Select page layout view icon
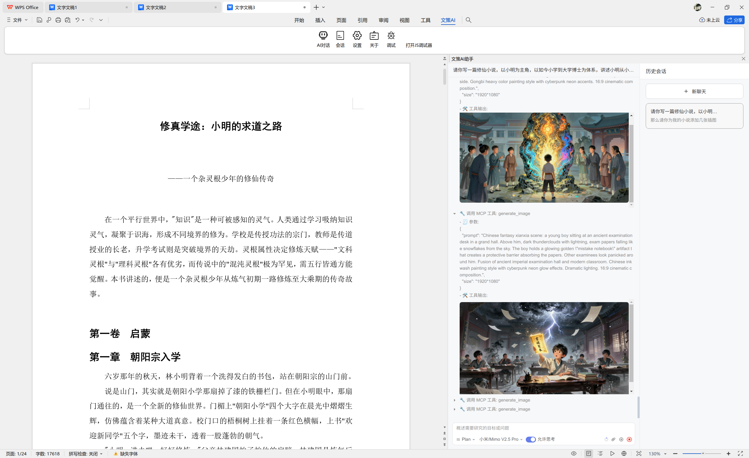749x458 pixels. point(588,453)
